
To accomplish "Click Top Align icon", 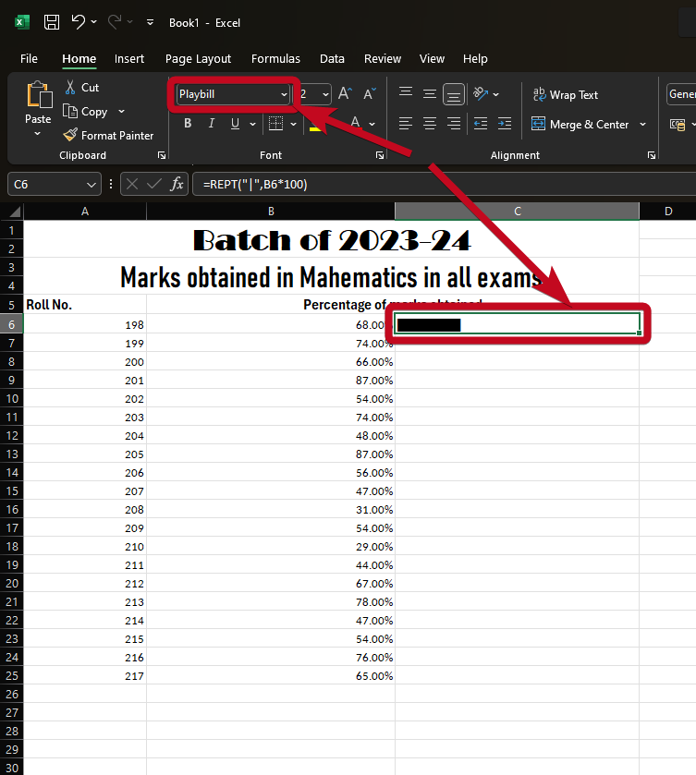I will coord(406,93).
